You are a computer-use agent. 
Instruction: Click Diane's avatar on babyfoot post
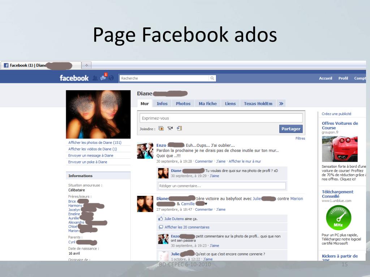pyautogui.click(x=145, y=204)
